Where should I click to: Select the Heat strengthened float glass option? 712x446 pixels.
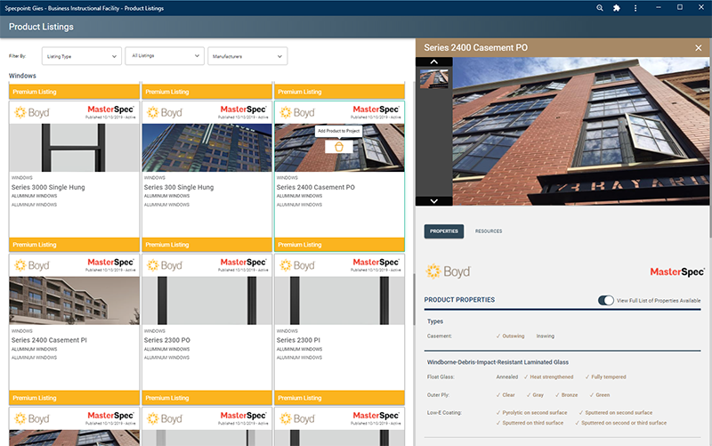[549, 377]
